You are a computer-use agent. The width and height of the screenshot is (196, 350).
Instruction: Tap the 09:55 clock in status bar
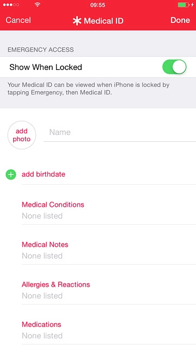pyautogui.click(x=98, y=5)
